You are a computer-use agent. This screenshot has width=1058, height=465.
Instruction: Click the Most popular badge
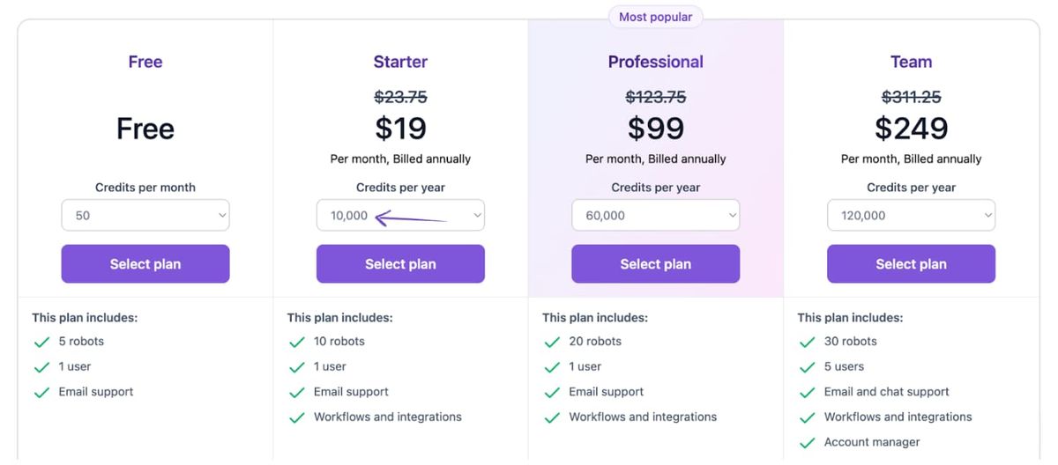[x=655, y=18]
